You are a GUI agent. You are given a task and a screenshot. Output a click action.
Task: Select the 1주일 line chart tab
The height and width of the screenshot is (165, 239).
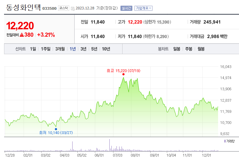pyautogui.click(x=46, y=49)
